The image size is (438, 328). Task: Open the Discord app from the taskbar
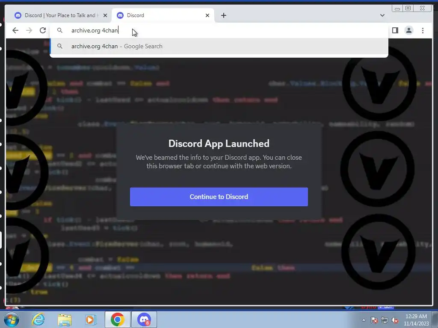[144, 319]
